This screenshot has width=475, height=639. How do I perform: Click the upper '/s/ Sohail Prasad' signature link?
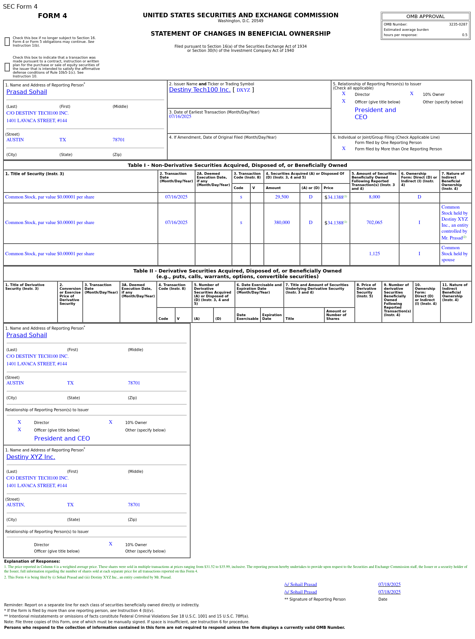click(301, 584)
